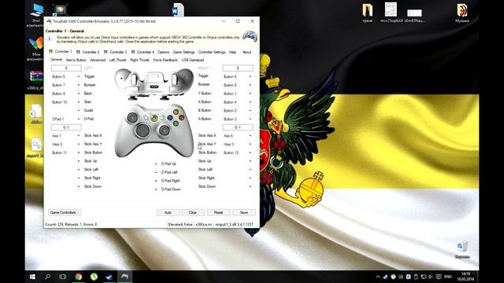
Task: Expand the A Button mapping dropdown
Action: (x=250, y=119)
